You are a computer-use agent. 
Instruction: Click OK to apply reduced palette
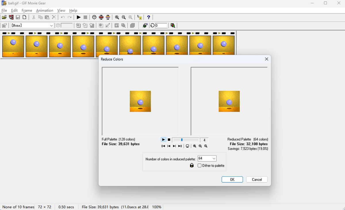pyautogui.click(x=232, y=180)
